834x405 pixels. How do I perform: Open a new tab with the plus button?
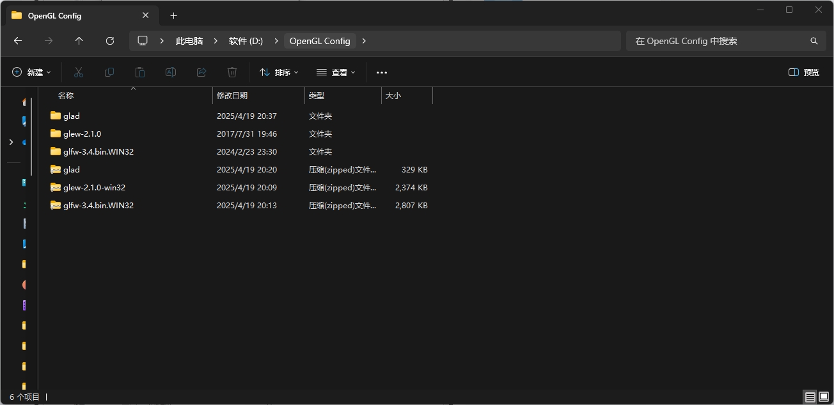click(173, 15)
